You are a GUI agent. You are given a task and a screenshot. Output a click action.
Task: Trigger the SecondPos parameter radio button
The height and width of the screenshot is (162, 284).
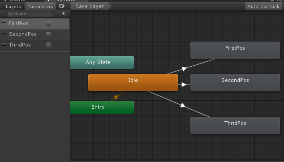tap(48, 34)
